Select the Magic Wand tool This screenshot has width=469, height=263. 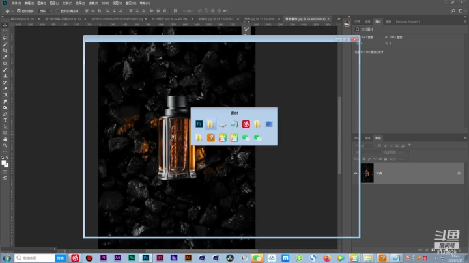click(5, 44)
